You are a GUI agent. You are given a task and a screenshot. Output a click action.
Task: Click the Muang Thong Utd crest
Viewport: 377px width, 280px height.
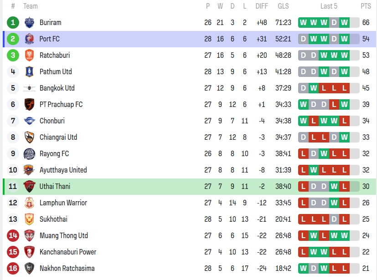point(29,235)
